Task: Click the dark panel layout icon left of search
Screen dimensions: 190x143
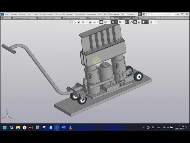Action: 140,14
